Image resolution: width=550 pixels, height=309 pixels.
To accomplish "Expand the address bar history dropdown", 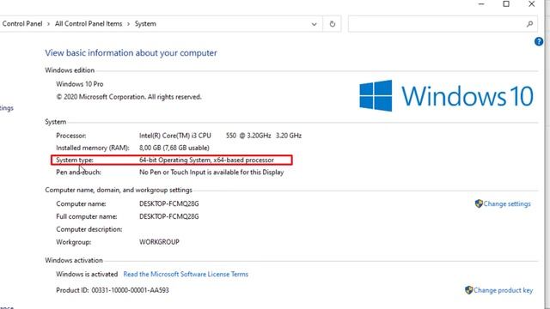I will (x=314, y=24).
